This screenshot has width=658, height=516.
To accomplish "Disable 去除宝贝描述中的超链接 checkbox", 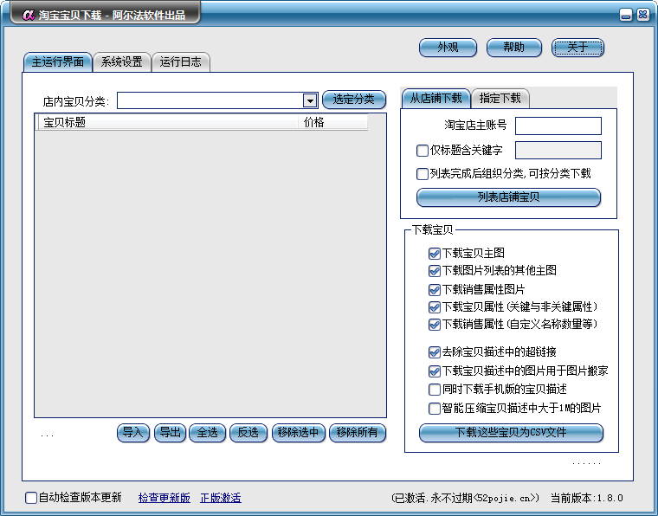I will point(435,352).
